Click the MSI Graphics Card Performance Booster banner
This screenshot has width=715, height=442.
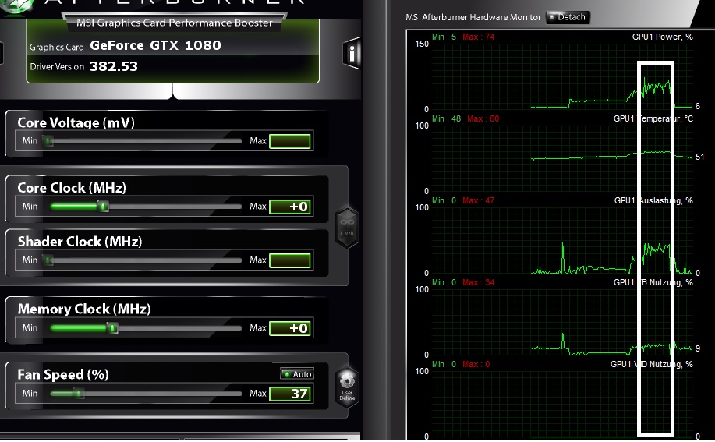[174, 23]
